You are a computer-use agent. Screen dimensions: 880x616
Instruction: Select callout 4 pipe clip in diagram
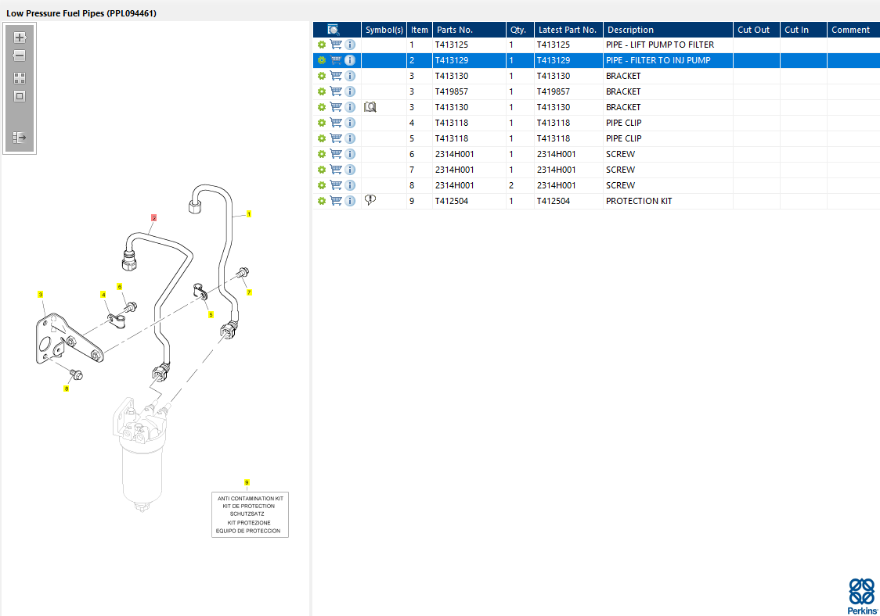click(103, 294)
